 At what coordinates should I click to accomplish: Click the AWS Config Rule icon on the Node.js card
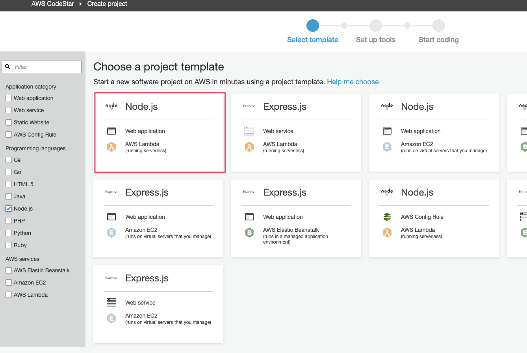point(387,217)
